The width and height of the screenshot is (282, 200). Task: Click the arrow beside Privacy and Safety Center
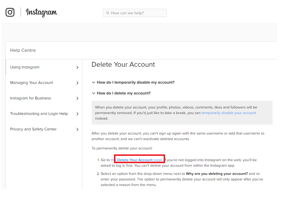pyautogui.click(x=77, y=130)
